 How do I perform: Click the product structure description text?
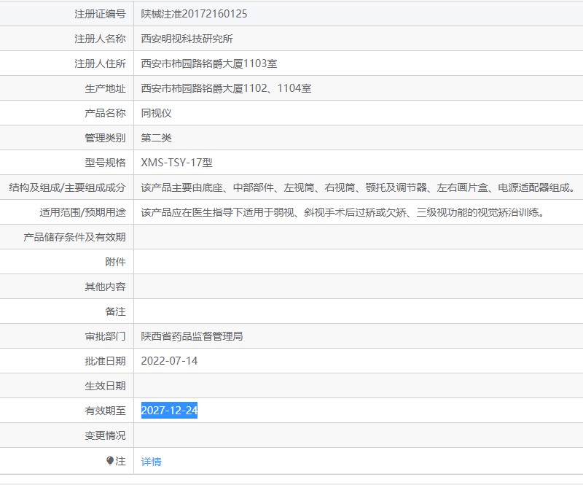[x=357, y=187]
